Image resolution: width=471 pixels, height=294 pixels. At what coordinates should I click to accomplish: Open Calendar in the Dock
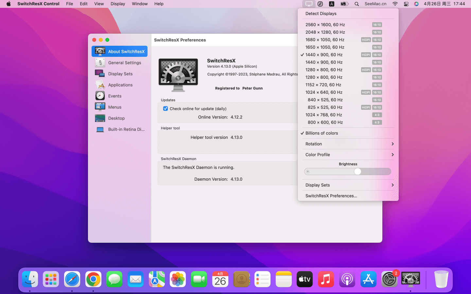point(220,279)
